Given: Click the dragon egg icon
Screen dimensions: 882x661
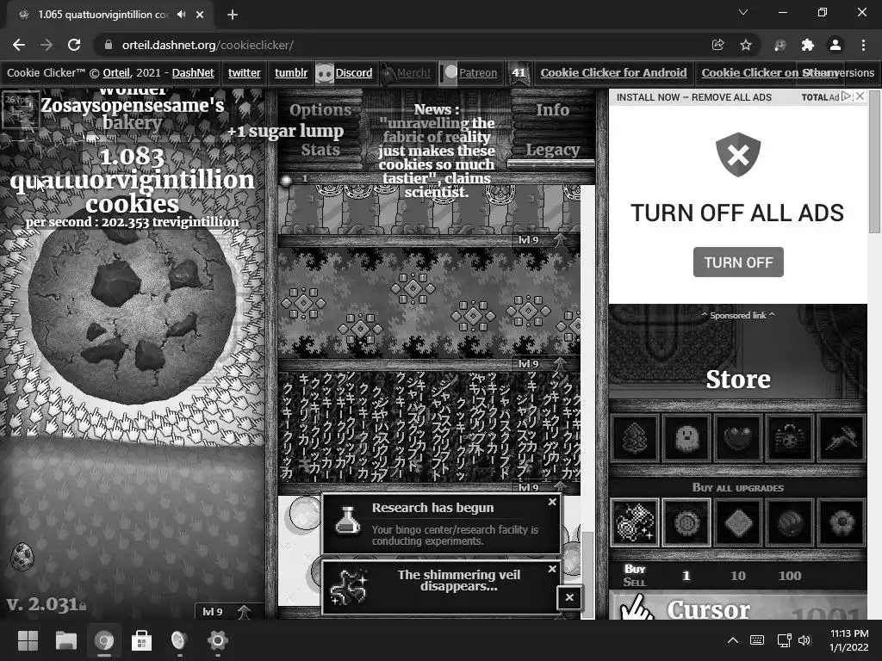Looking at the screenshot, I should pyautogui.click(x=22, y=557).
